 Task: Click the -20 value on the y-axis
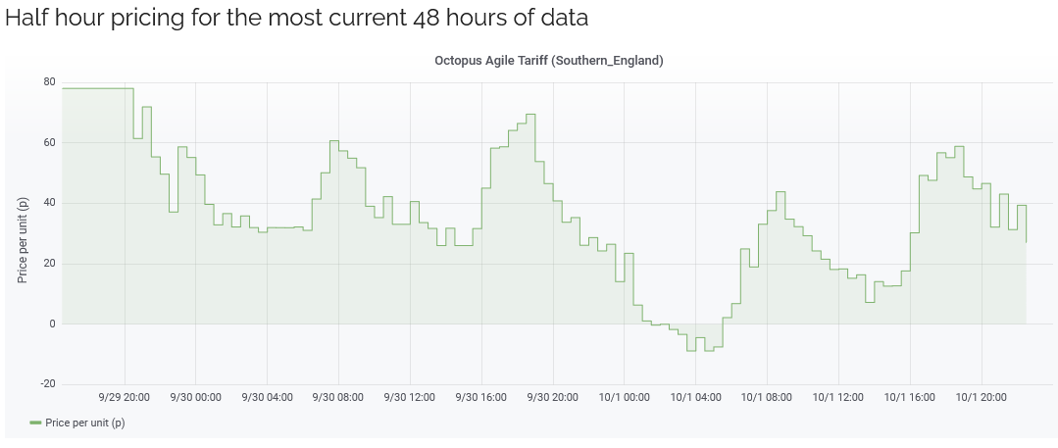pyautogui.click(x=48, y=384)
